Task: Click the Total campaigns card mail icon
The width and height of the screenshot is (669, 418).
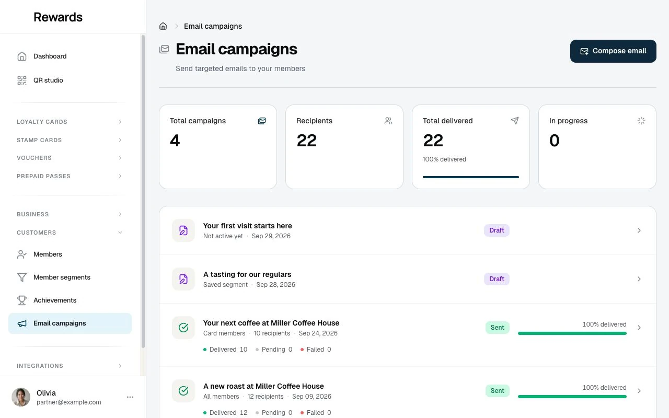Action: pyautogui.click(x=262, y=121)
